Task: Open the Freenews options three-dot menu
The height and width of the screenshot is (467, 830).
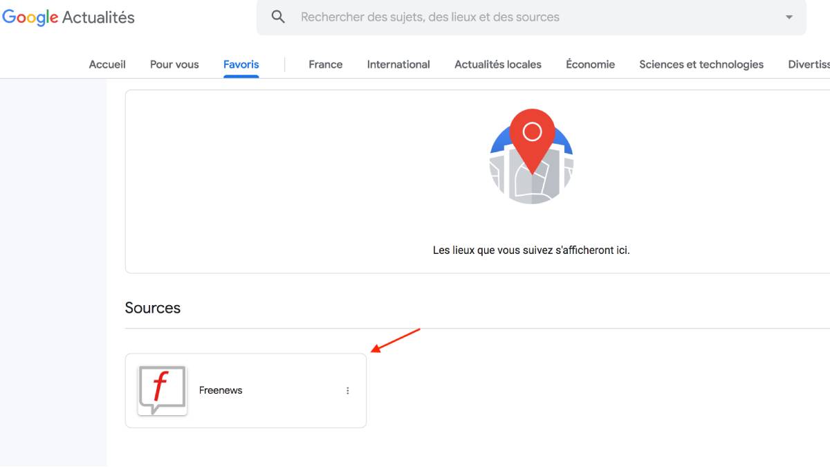Action: click(x=348, y=391)
